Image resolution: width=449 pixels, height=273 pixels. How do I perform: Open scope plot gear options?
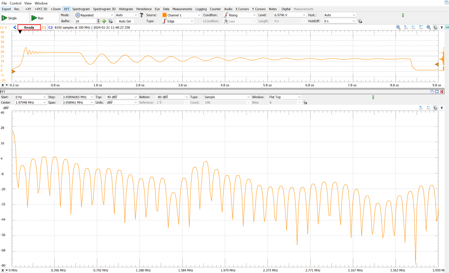pyautogui.click(x=435, y=27)
